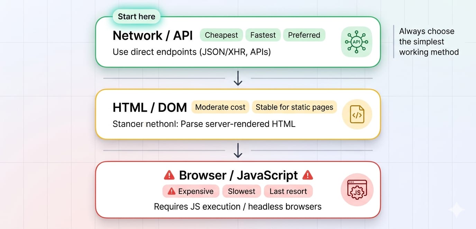This screenshot has height=229, width=476.
Task: Click warning triangle left of Browser / JavaScript
Action: pos(169,175)
